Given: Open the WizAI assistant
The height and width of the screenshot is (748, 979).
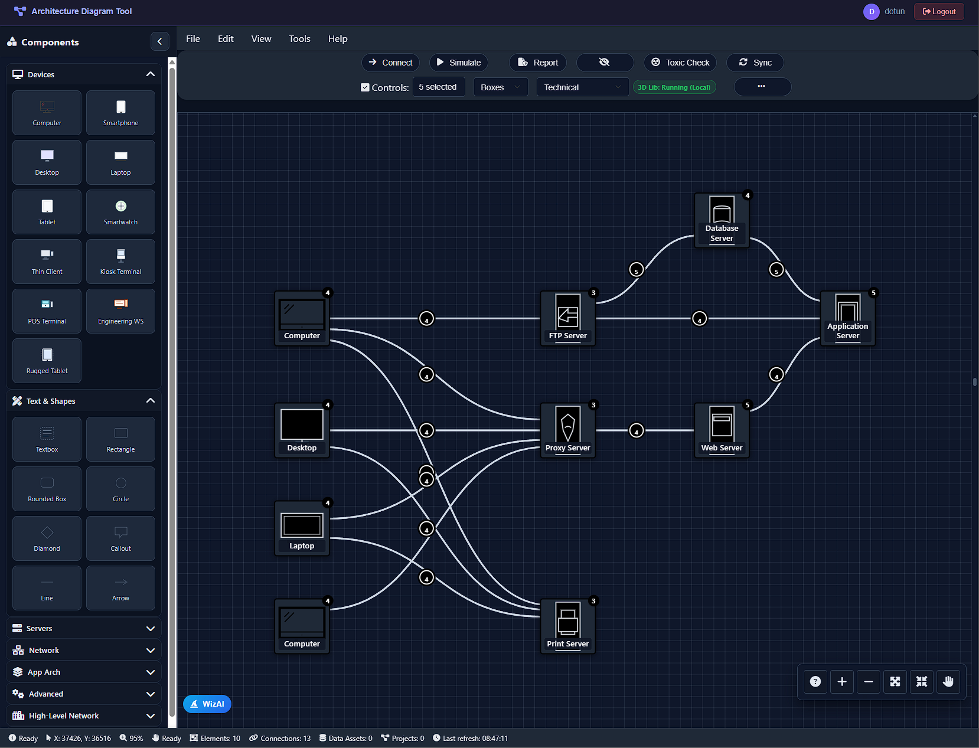Looking at the screenshot, I should (x=207, y=704).
